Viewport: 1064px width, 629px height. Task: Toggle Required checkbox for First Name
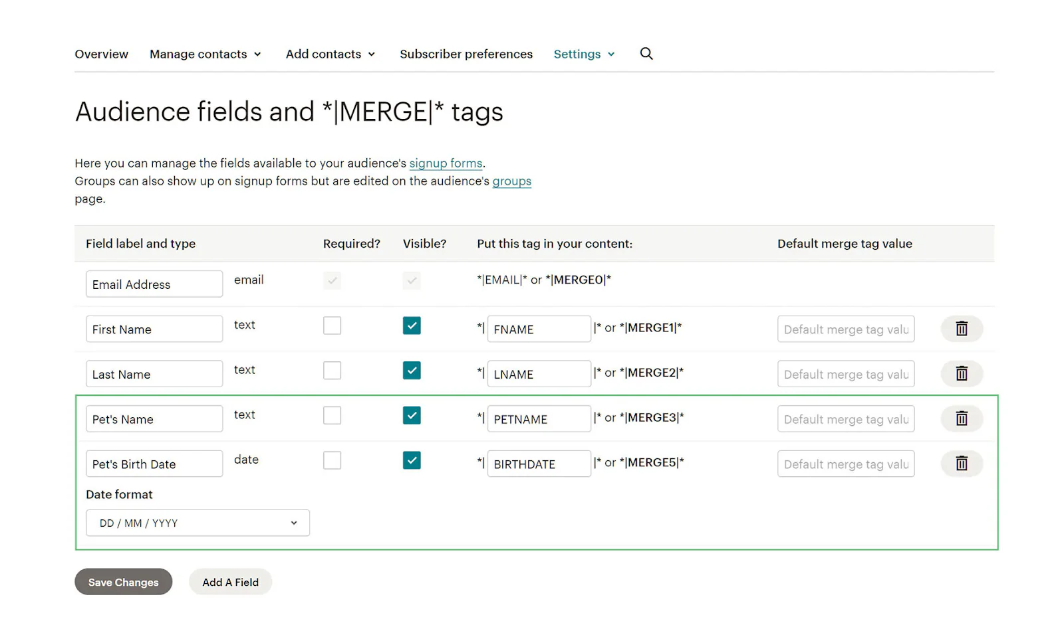click(x=332, y=325)
